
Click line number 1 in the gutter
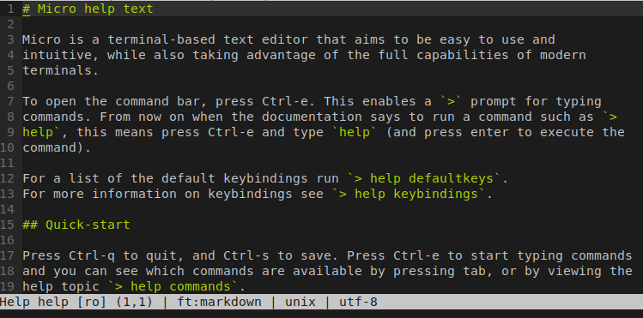[10, 9]
